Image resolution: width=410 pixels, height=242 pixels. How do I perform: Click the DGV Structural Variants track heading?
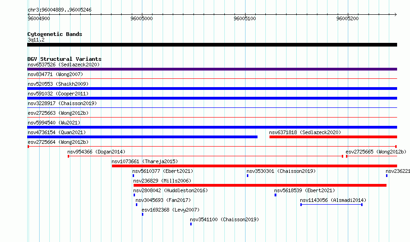point(64,59)
